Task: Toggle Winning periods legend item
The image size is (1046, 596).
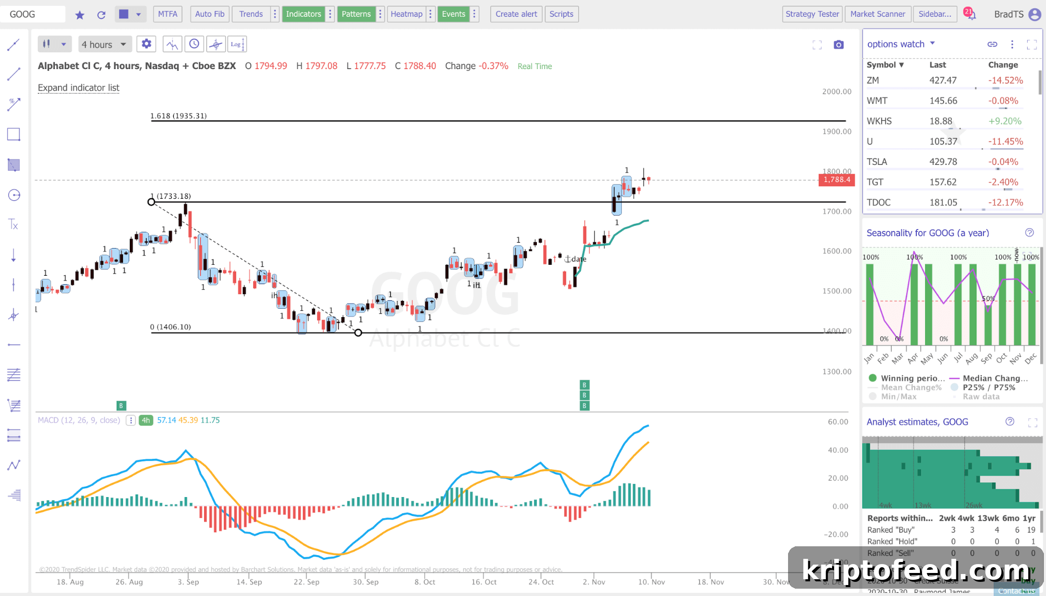Action: [907, 378]
